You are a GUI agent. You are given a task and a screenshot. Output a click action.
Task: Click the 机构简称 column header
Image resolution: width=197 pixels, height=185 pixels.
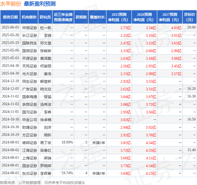29,17
